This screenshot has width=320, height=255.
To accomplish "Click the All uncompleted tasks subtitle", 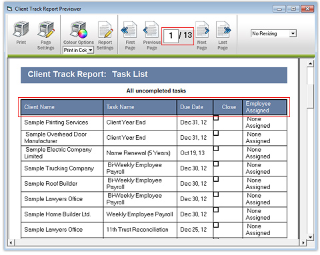I will [156, 91].
